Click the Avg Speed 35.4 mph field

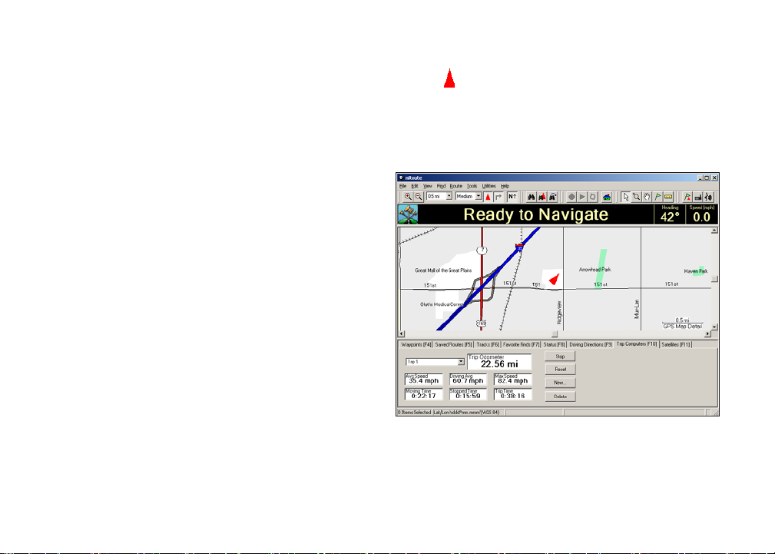tap(423, 380)
